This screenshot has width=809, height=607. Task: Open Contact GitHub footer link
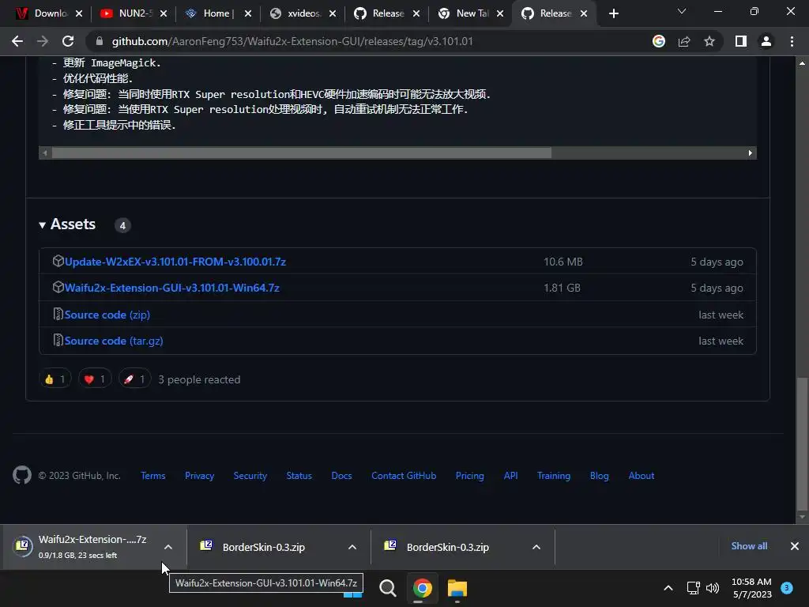click(404, 476)
